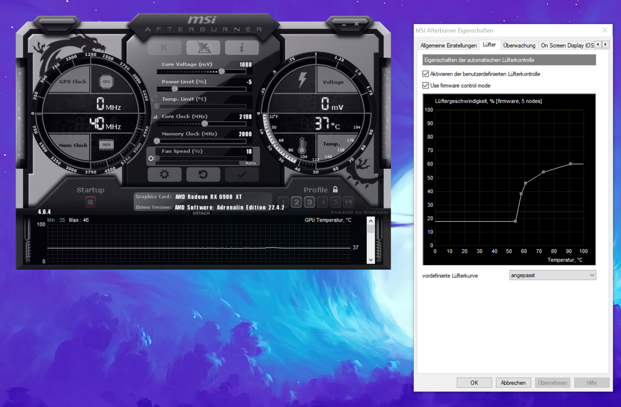This screenshot has width=621, height=407.
Task: Click the Power Limit slider handle
Action: (175, 89)
